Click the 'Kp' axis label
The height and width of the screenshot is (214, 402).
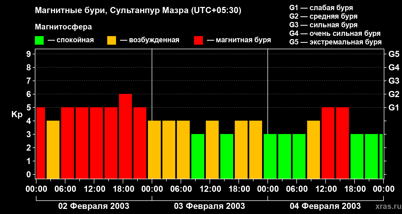(x=17, y=114)
